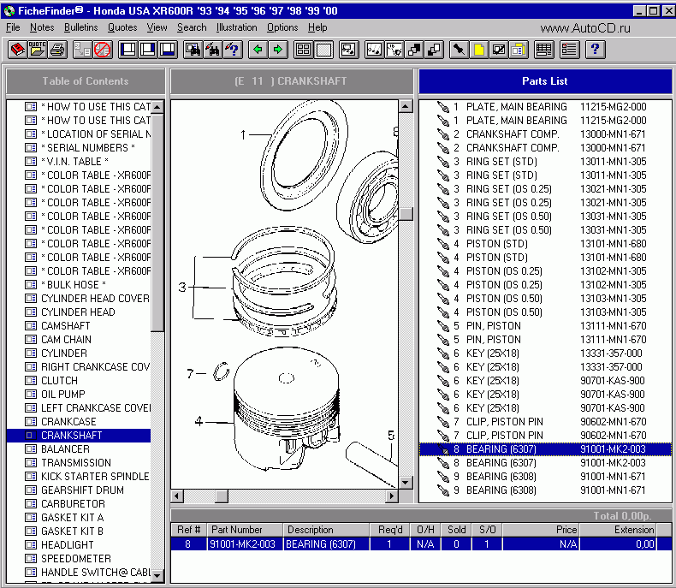The width and height of the screenshot is (676, 588).
Task: Click callout number 4 on piston illustration
Action: pos(199,421)
